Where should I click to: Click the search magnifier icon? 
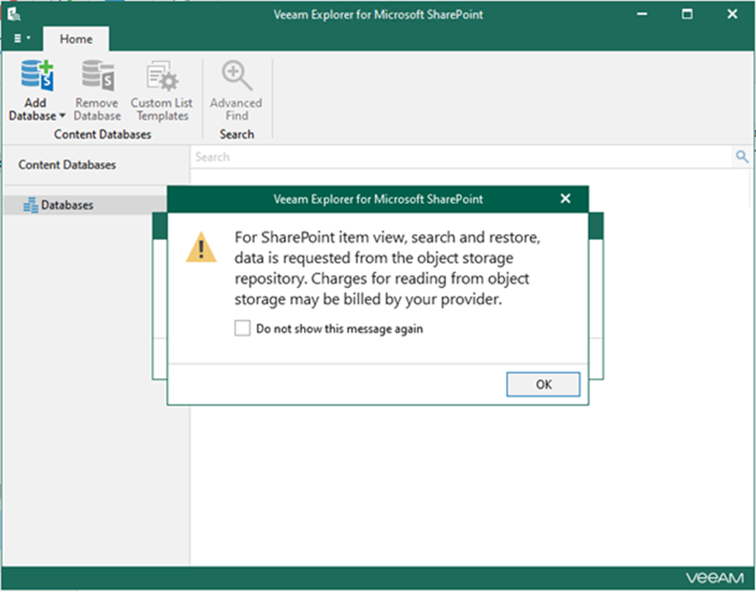[742, 157]
